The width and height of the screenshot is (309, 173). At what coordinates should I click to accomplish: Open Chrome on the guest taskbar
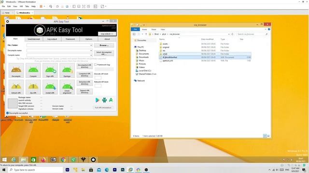click(x=63, y=160)
